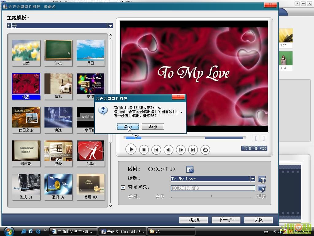Launch Internet Explorer from quick launch
This screenshot has width=314, height=236.
click(24, 231)
